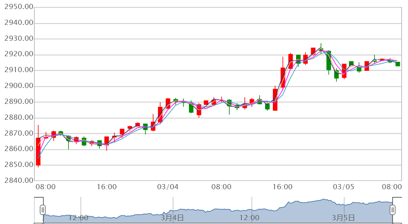Grab the right range slider handle
This screenshot has height=224, width=408.
(393, 210)
